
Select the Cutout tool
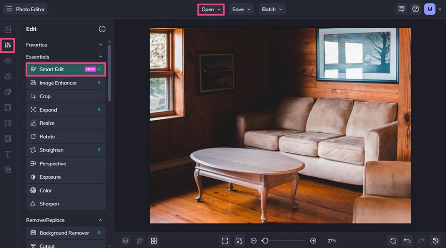[66, 245]
